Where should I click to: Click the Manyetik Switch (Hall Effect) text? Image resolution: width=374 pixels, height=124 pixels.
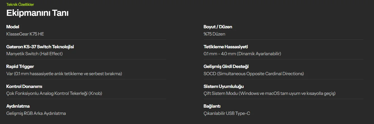pyautogui.click(x=35, y=54)
